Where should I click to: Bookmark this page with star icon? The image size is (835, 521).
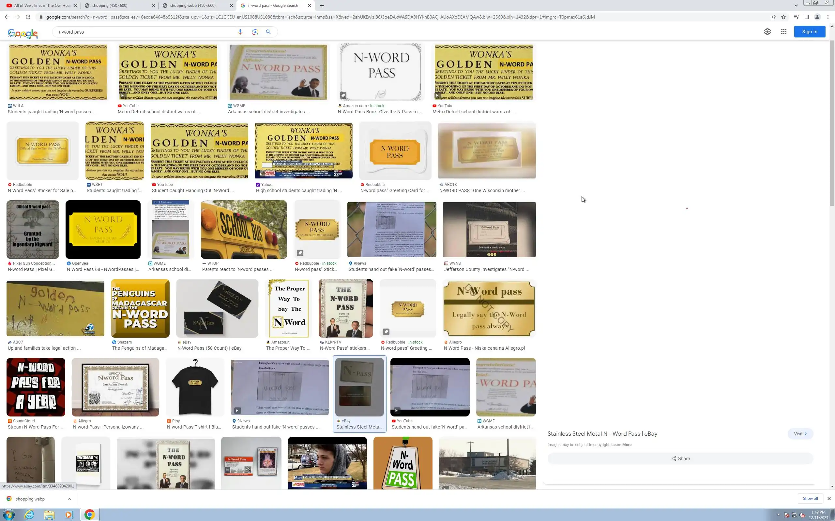point(783,17)
